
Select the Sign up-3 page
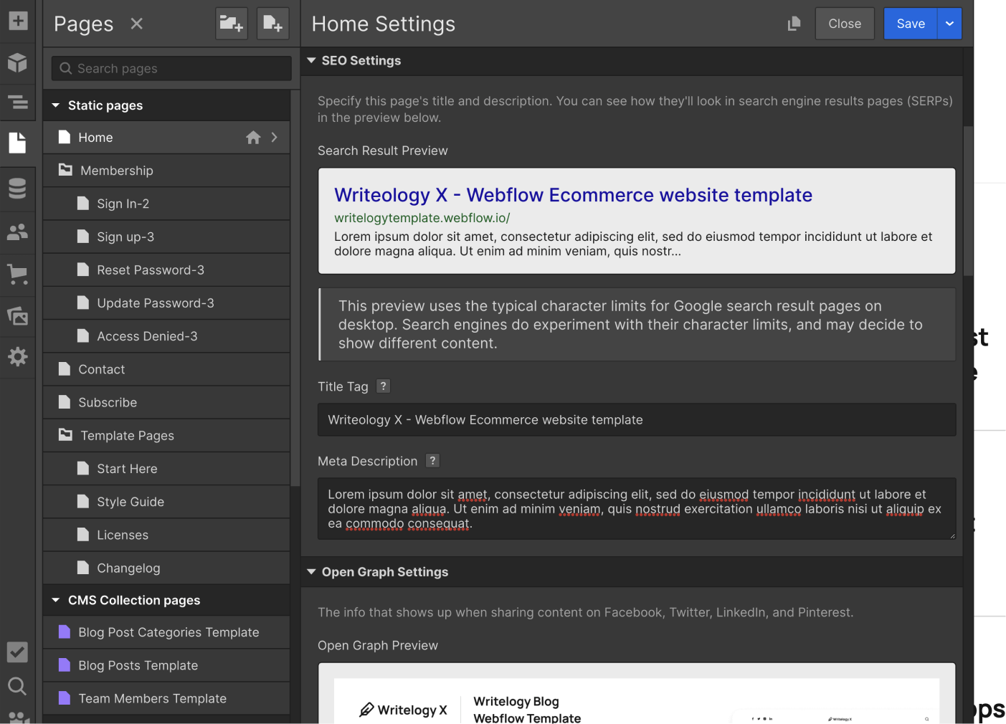tap(166, 237)
